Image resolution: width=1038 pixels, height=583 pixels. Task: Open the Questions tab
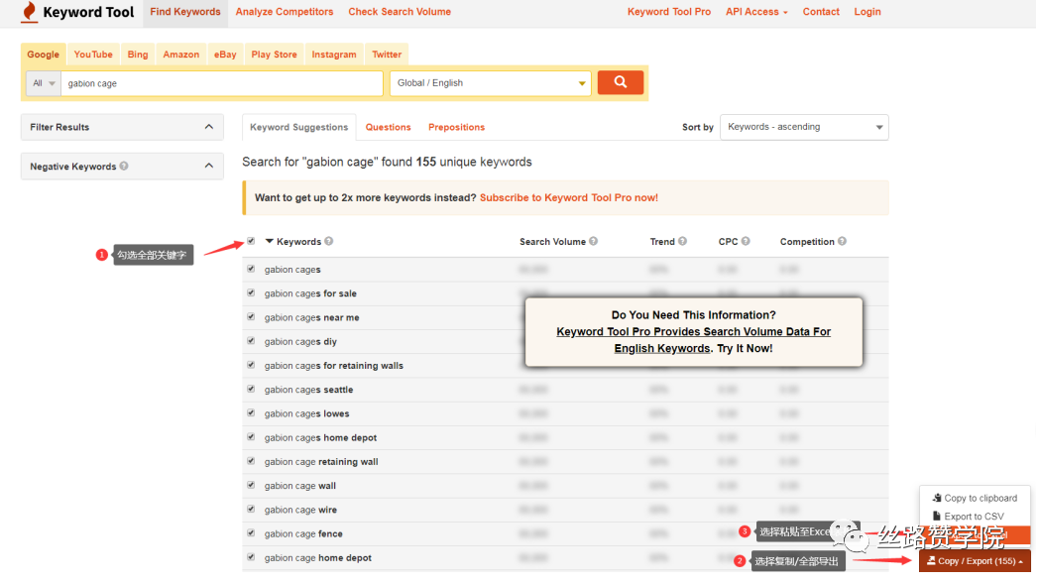tap(389, 127)
